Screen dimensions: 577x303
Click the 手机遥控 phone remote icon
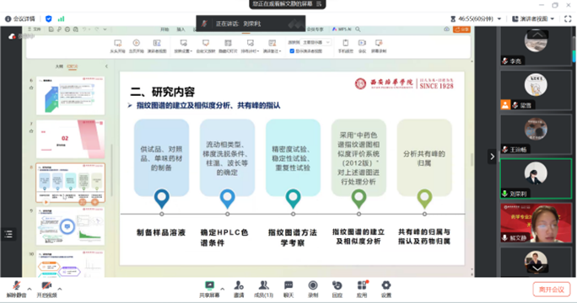pos(346,46)
